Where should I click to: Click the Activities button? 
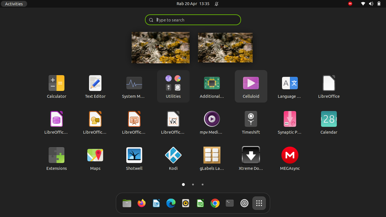click(14, 4)
